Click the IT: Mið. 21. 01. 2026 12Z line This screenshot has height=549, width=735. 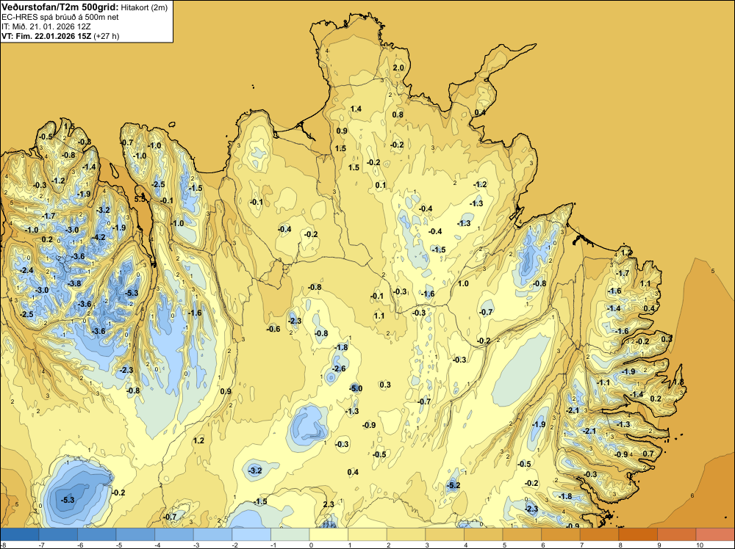click(x=46, y=26)
